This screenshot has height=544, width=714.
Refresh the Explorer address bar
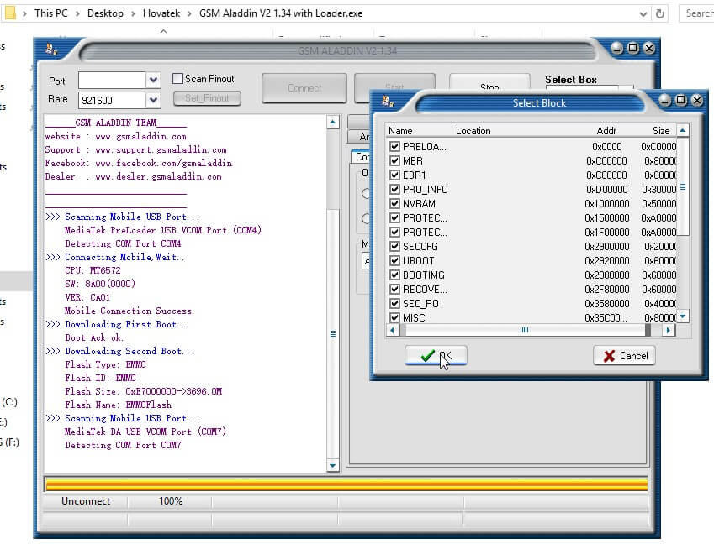(x=660, y=13)
